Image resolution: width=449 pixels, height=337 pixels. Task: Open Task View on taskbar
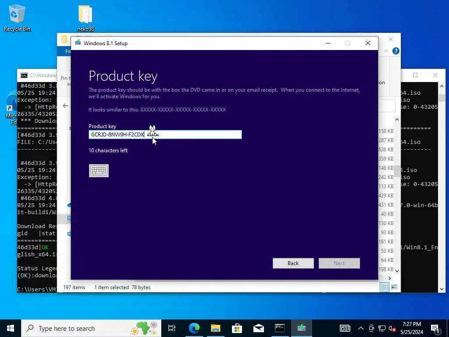tap(172, 328)
